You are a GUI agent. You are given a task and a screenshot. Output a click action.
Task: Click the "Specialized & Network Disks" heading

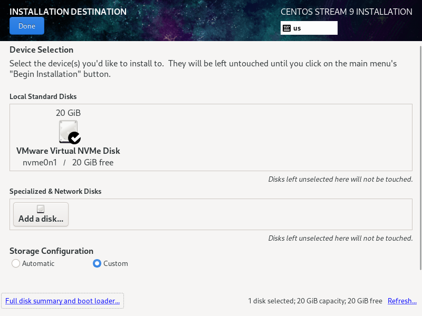(55, 191)
